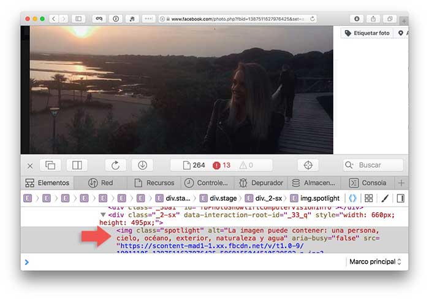Open the scontent-mad1-1 image URL
The height and width of the screenshot is (300, 429).
coord(212,246)
